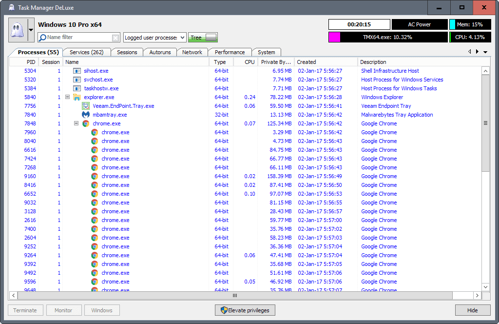The height and width of the screenshot is (324, 499).
Task: Click the Monitor button
Action: [64, 310]
